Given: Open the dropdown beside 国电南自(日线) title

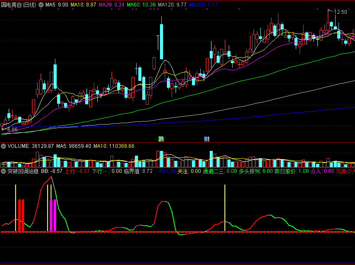Looking at the screenshot, I should pyautogui.click(x=41, y=5).
